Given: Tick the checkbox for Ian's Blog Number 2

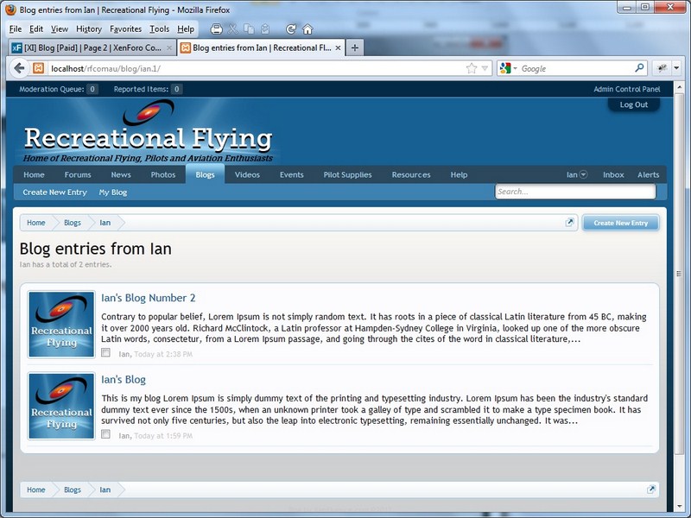Looking at the screenshot, I should 105,352.
